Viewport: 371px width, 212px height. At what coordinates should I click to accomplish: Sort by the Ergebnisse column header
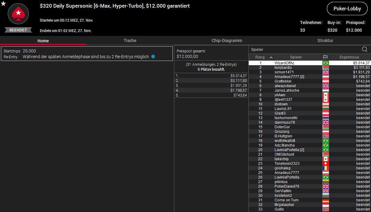pyautogui.click(x=349, y=57)
